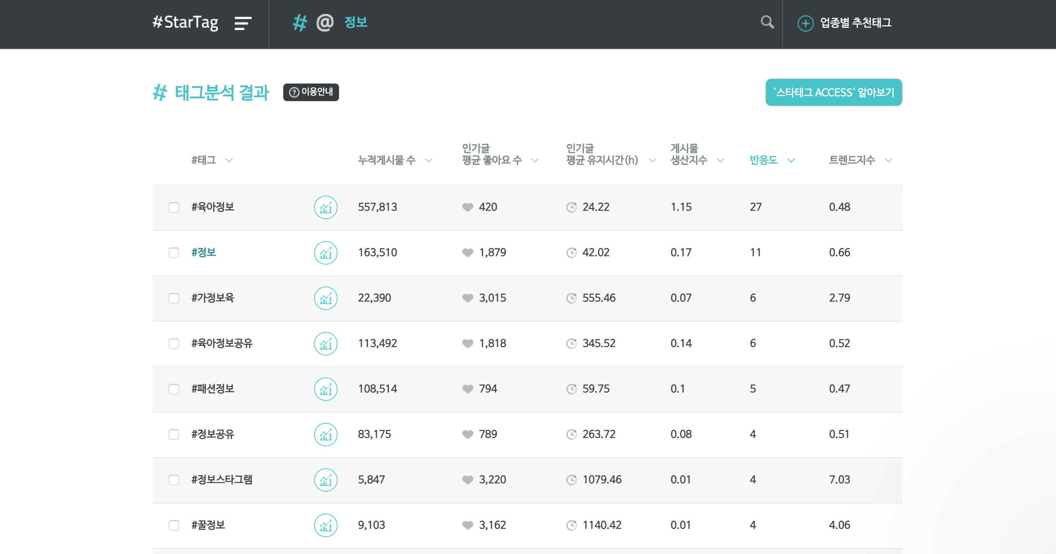Open the chart icon for #가정보육
Screen dimensions: 1056x554
click(325, 298)
